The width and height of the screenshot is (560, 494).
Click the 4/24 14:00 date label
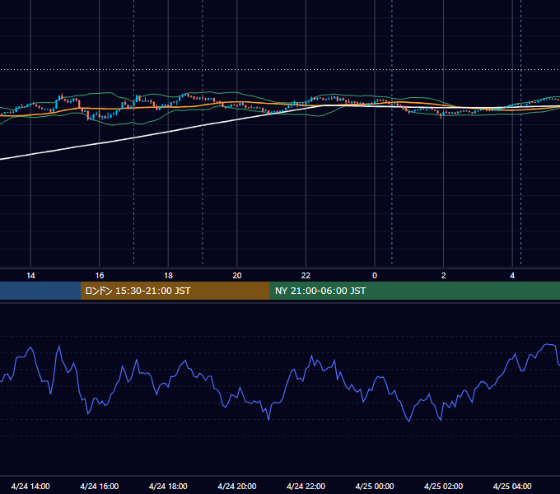click(x=30, y=486)
